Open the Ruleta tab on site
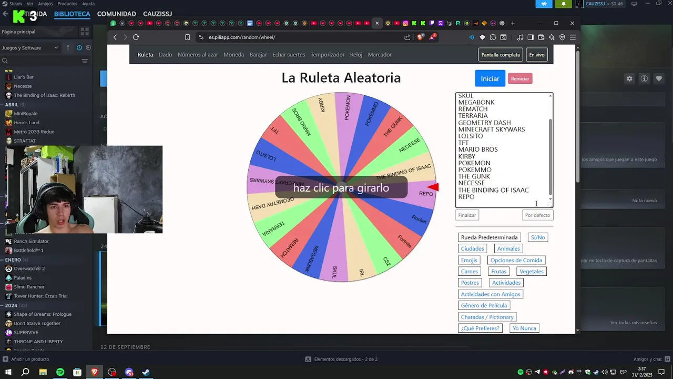 [x=145, y=55]
